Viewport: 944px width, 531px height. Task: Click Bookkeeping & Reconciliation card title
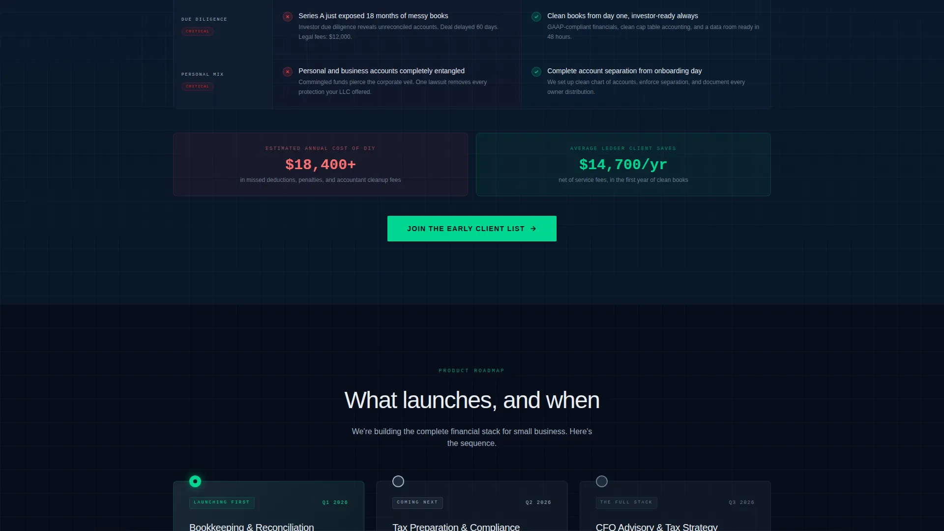[x=252, y=527]
